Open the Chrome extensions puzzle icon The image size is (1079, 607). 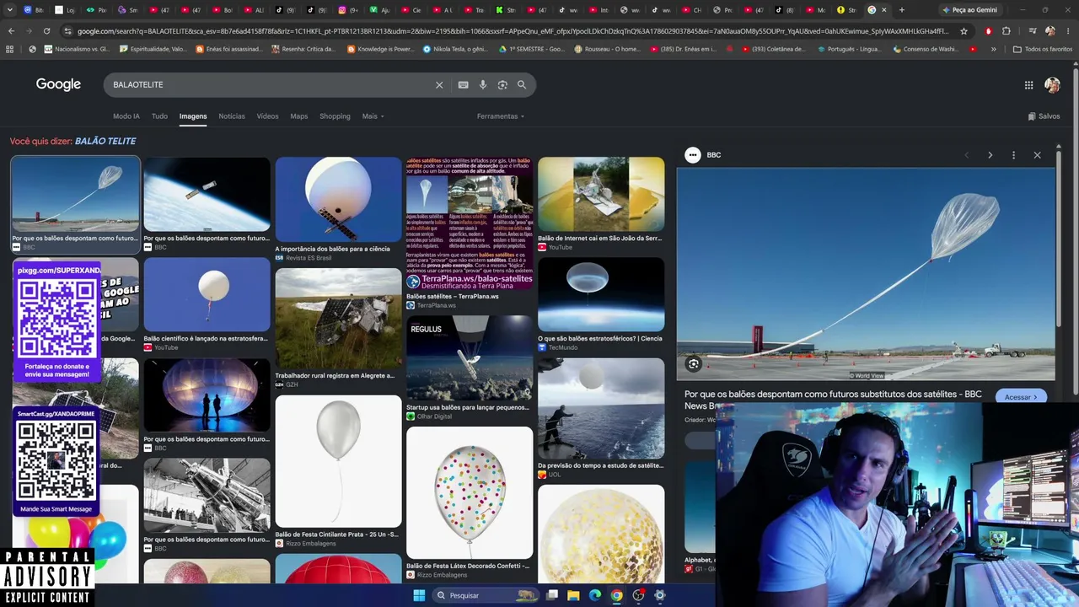[1006, 31]
